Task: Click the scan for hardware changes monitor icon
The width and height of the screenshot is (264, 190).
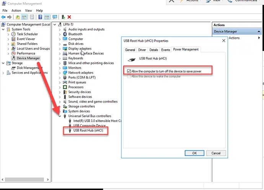Action: tap(55, 17)
